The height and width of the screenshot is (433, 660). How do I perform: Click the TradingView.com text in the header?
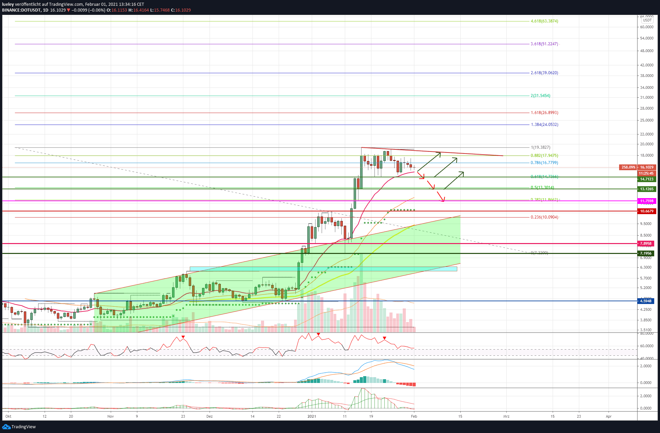pos(66,4)
